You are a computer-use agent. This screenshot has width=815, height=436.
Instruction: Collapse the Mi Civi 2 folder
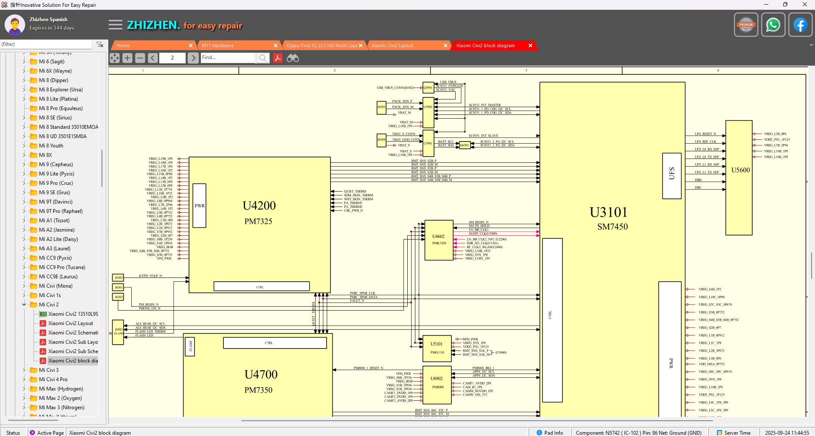[24, 305]
